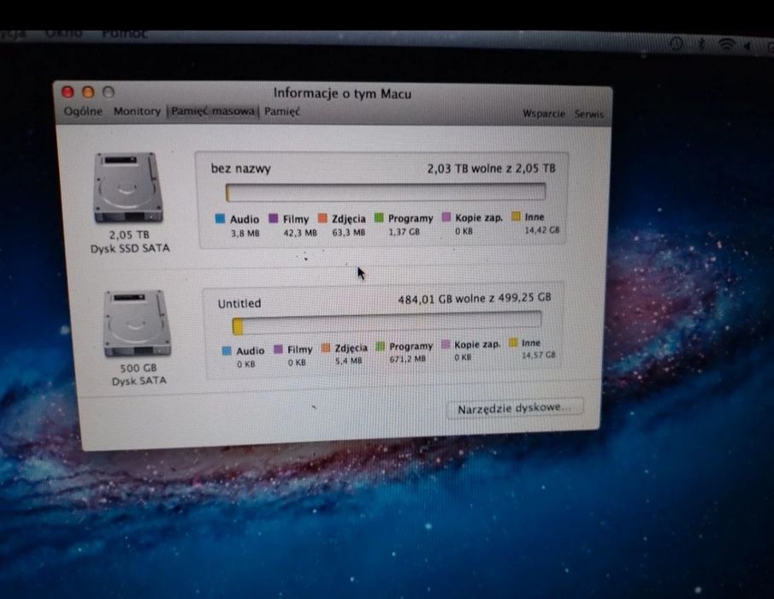The width and height of the screenshot is (774, 599).
Task: Click the 14,57 GB Inne value
Action: click(538, 355)
